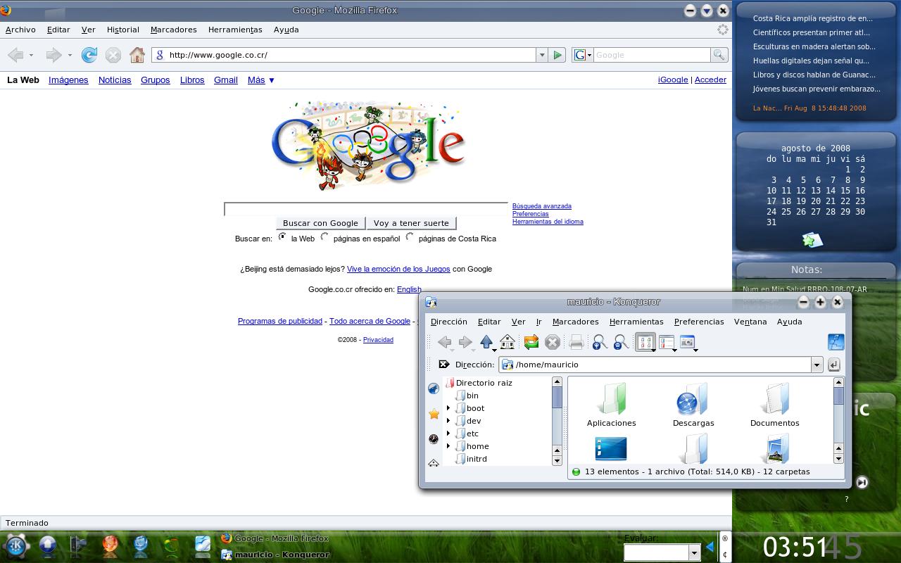
Task: Click the Evaluar input field on the panel
Action: click(656, 553)
